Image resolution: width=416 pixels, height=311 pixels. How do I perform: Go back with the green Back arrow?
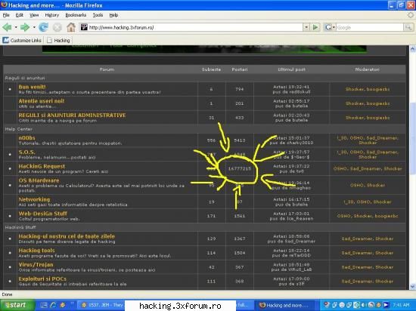[x=7, y=27]
